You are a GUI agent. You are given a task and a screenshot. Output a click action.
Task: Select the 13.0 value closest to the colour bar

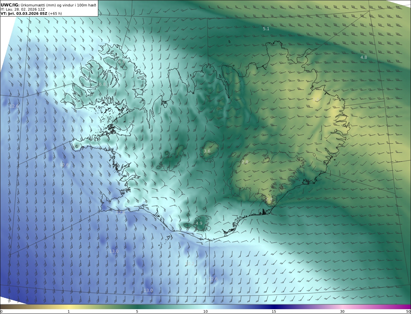148,290
